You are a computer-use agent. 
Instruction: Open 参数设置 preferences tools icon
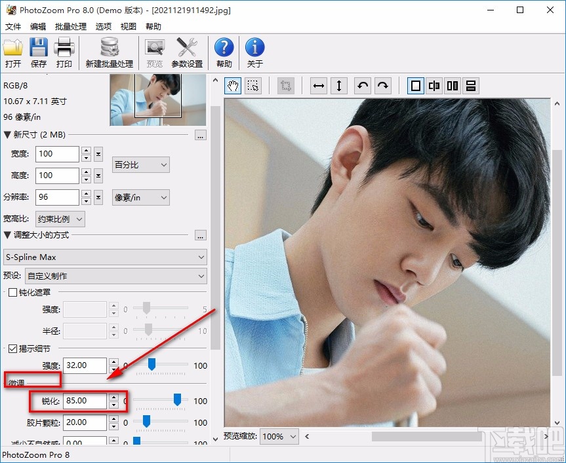pos(187,52)
